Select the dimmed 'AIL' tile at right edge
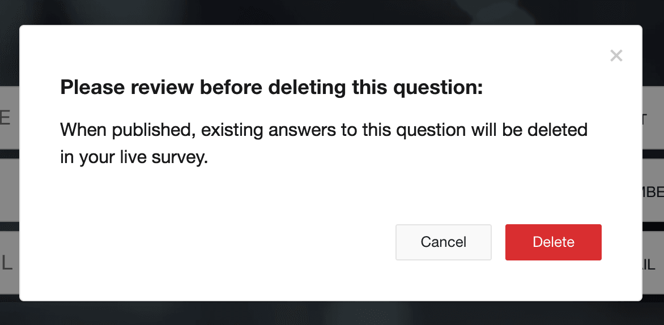Screen dimensions: 664x325 [x=653, y=262]
